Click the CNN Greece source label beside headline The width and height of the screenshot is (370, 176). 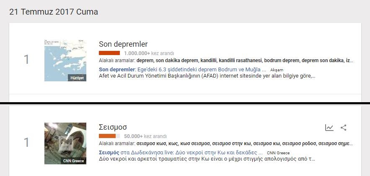tap(278, 153)
